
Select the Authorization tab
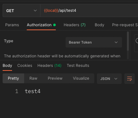tap(41, 25)
